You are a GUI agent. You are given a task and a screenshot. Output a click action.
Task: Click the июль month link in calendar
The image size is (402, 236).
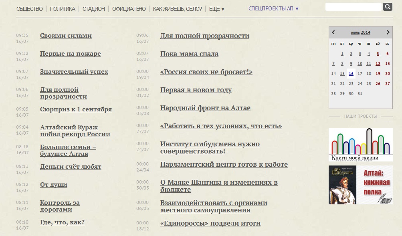(355, 32)
